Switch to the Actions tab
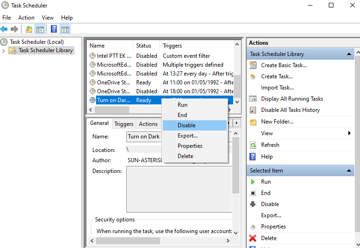The width and height of the screenshot is (360, 248). [x=148, y=124]
